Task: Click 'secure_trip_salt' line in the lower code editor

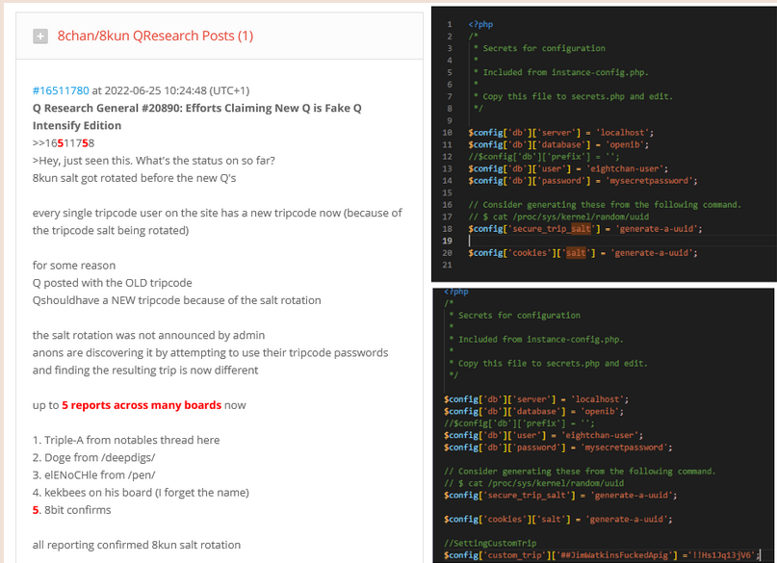Action: (560, 496)
